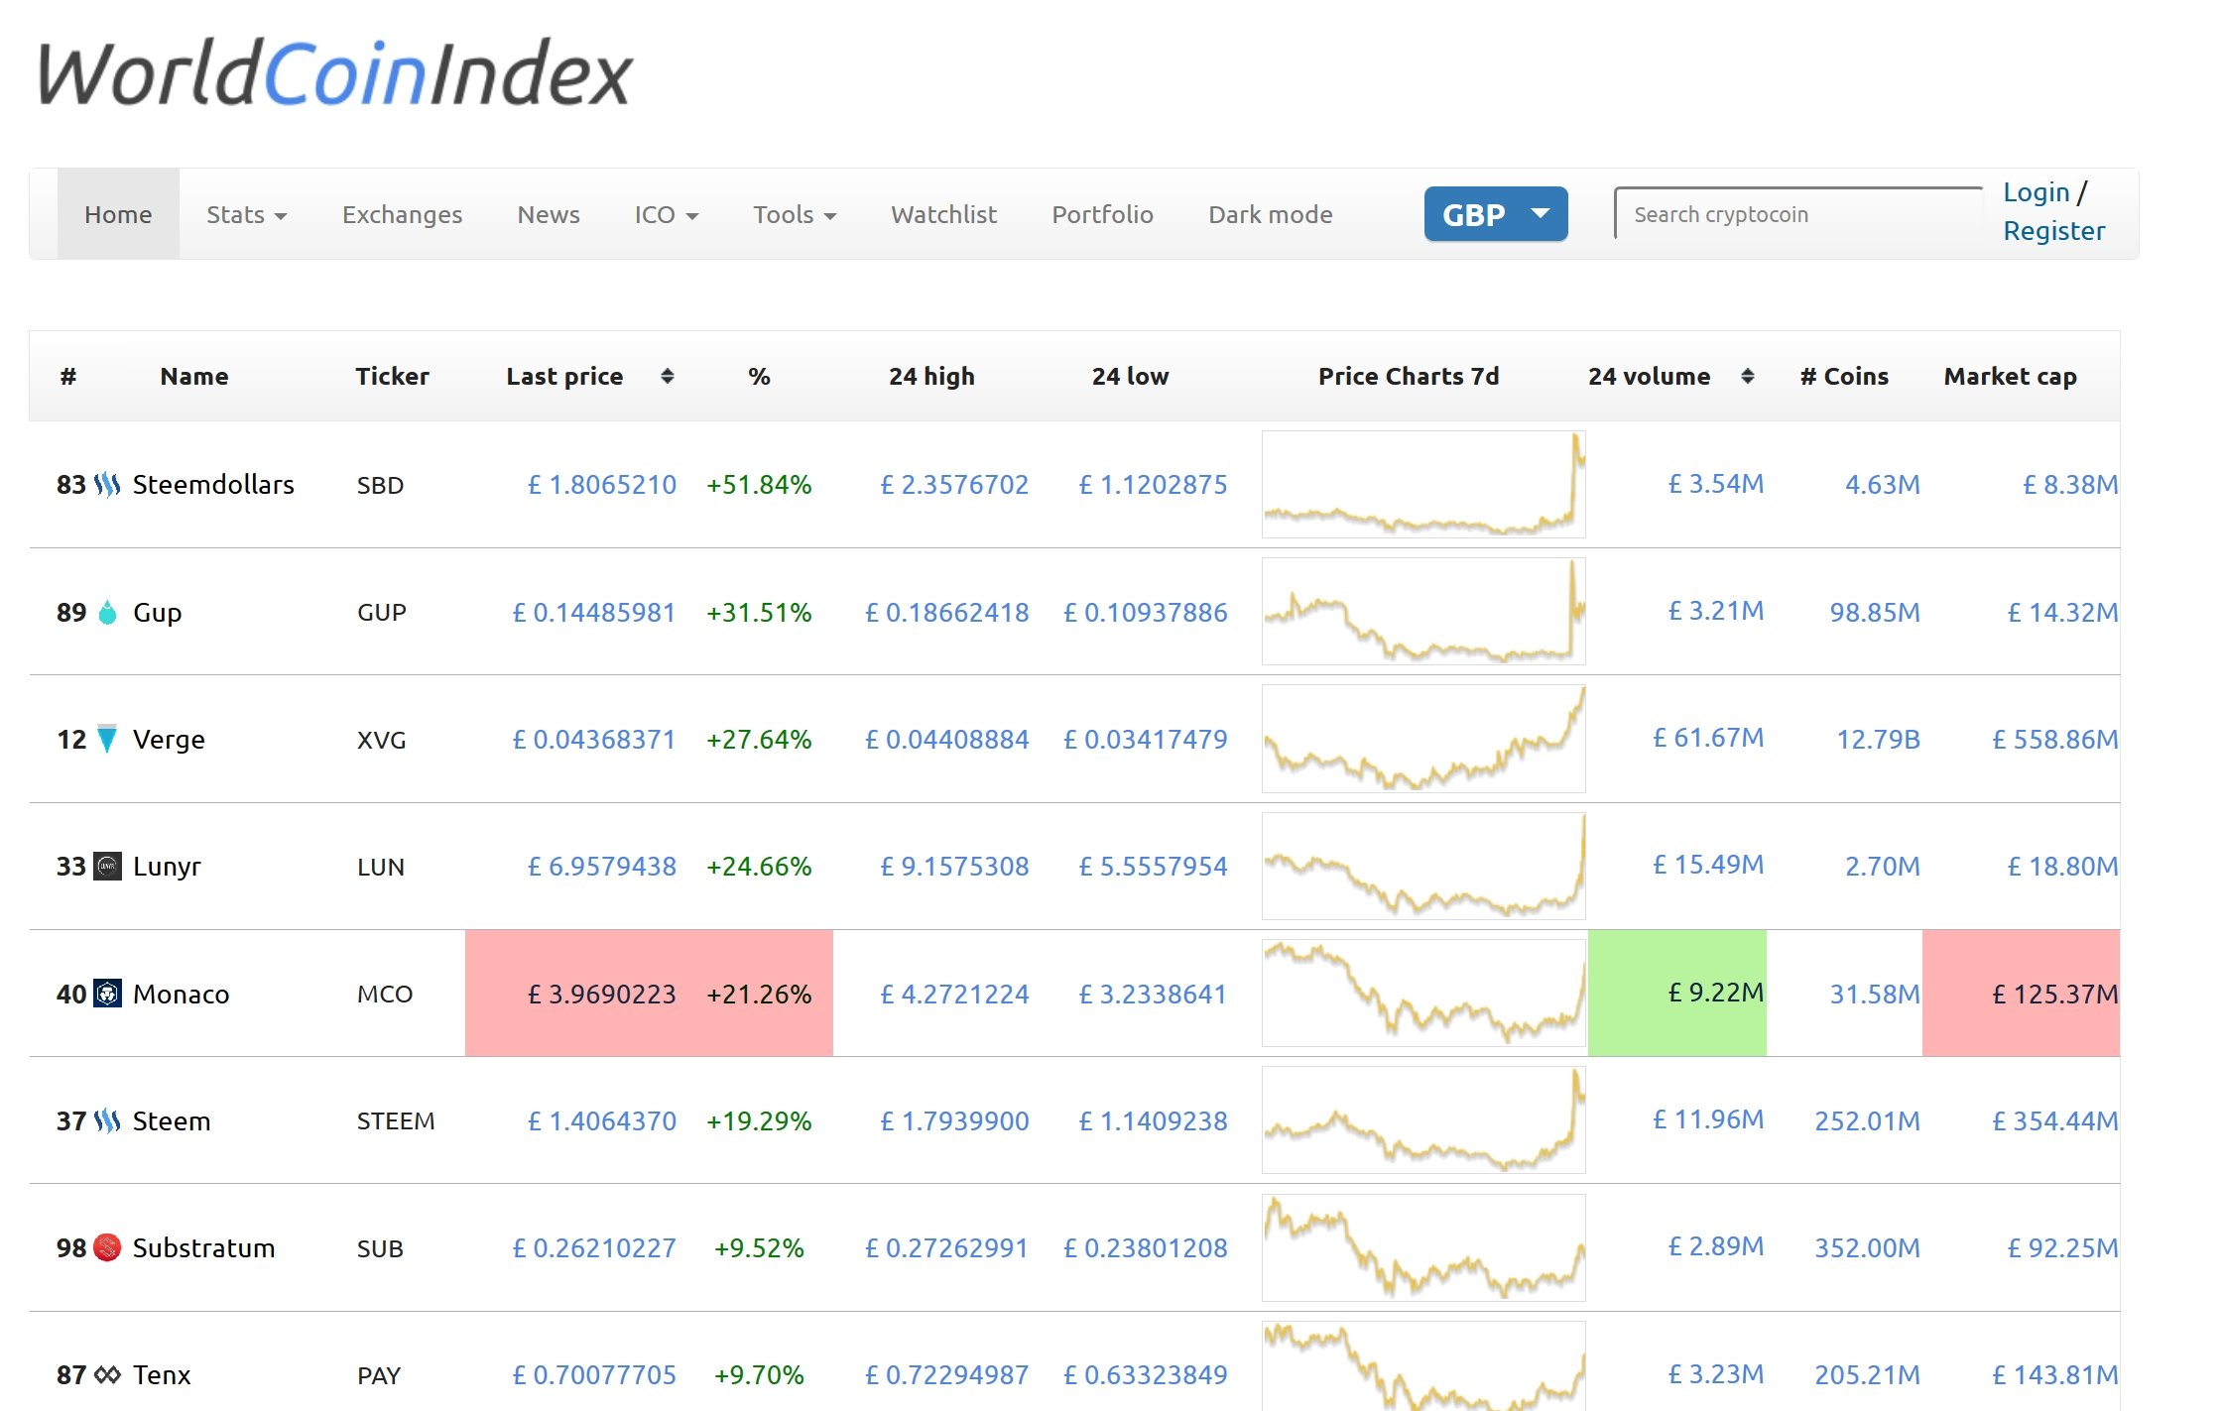Open the Gup coin page

tap(157, 613)
